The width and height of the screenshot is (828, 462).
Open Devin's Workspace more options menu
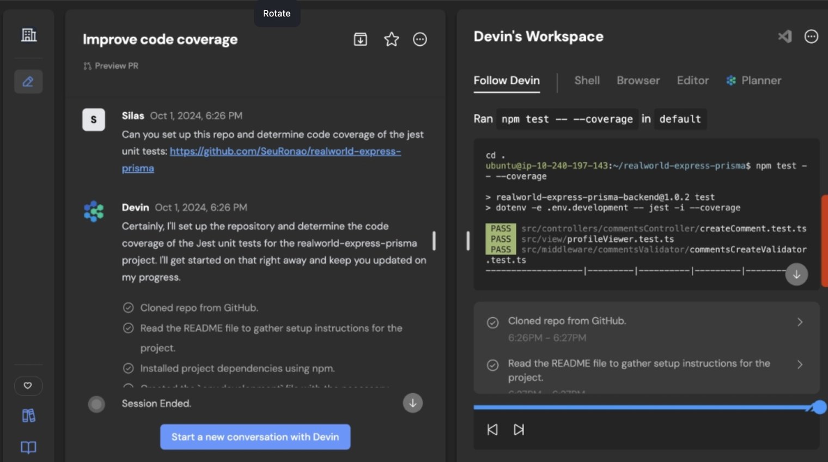[x=811, y=37]
